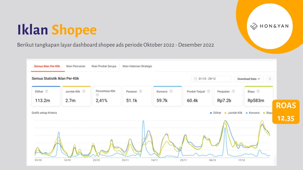Image resolution: width=303 pixels, height=170 pixels.
Task: Toggle the Produk Terjual metric card
Action: coord(198,96)
